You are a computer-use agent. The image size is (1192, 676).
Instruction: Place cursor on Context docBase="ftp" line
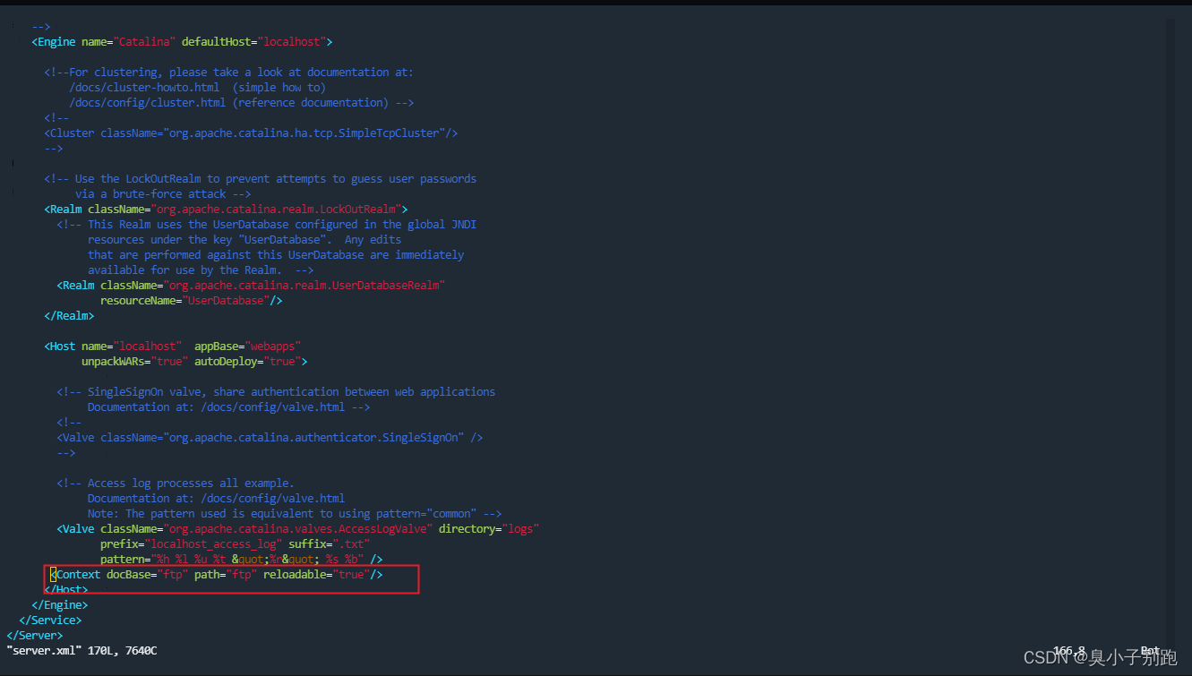coord(216,575)
